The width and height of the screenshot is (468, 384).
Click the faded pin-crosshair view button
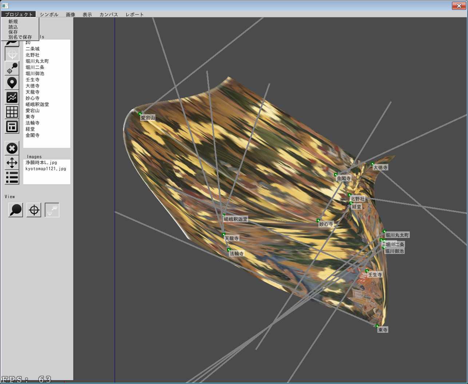[x=52, y=210]
